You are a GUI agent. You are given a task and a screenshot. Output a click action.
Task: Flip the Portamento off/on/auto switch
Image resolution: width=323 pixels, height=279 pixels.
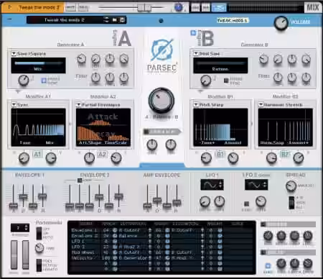pos(39,233)
